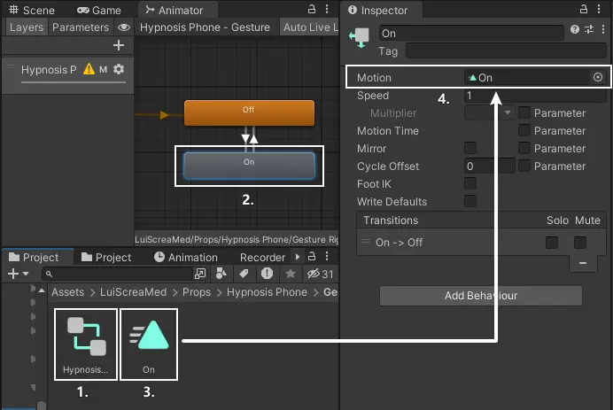Switch to the Game tab

point(99,10)
